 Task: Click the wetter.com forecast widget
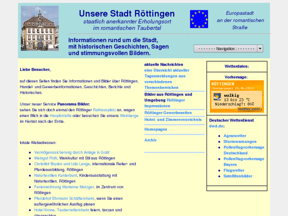pos(237,96)
